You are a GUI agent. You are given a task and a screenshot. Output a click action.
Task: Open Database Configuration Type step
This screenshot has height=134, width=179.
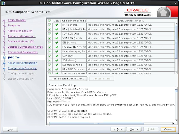[x=25, y=47]
